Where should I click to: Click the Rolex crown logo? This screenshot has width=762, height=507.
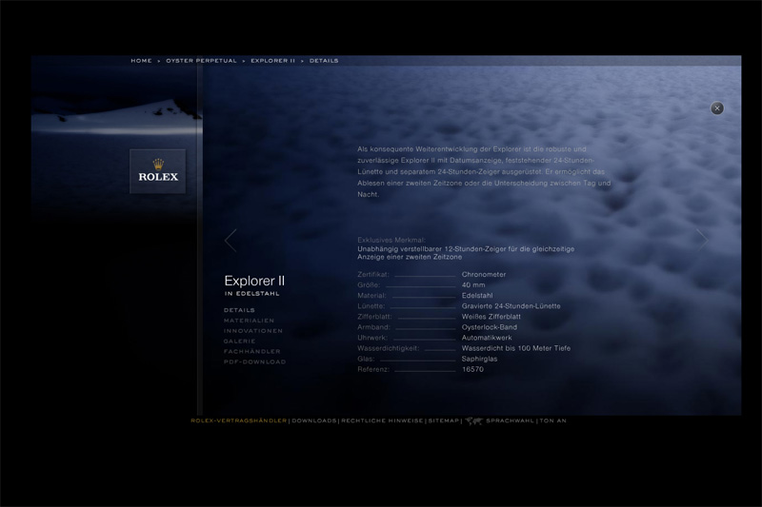[x=158, y=171]
